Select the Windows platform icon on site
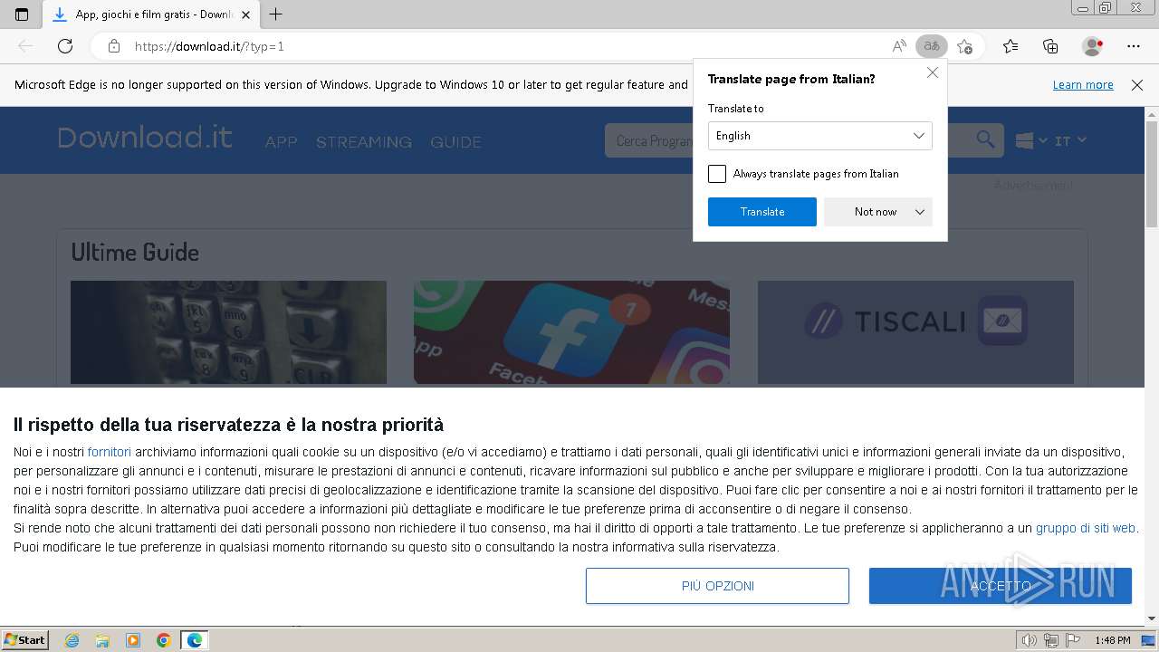The width and height of the screenshot is (1159, 652). [1024, 140]
